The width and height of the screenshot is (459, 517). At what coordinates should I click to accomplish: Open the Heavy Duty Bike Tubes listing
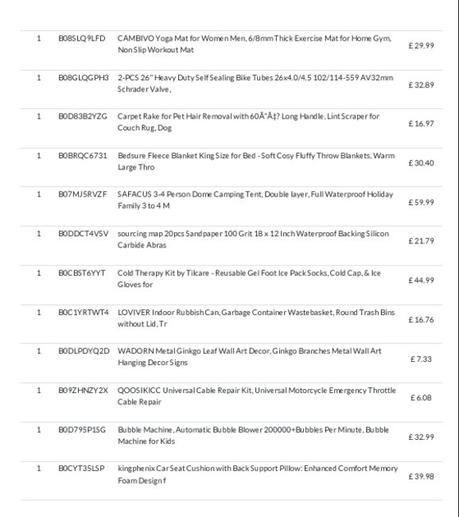click(255, 83)
